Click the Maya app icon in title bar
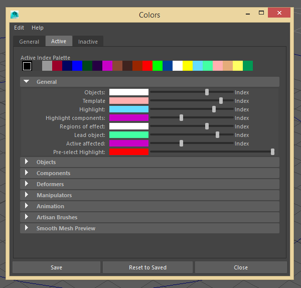 click(15, 15)
